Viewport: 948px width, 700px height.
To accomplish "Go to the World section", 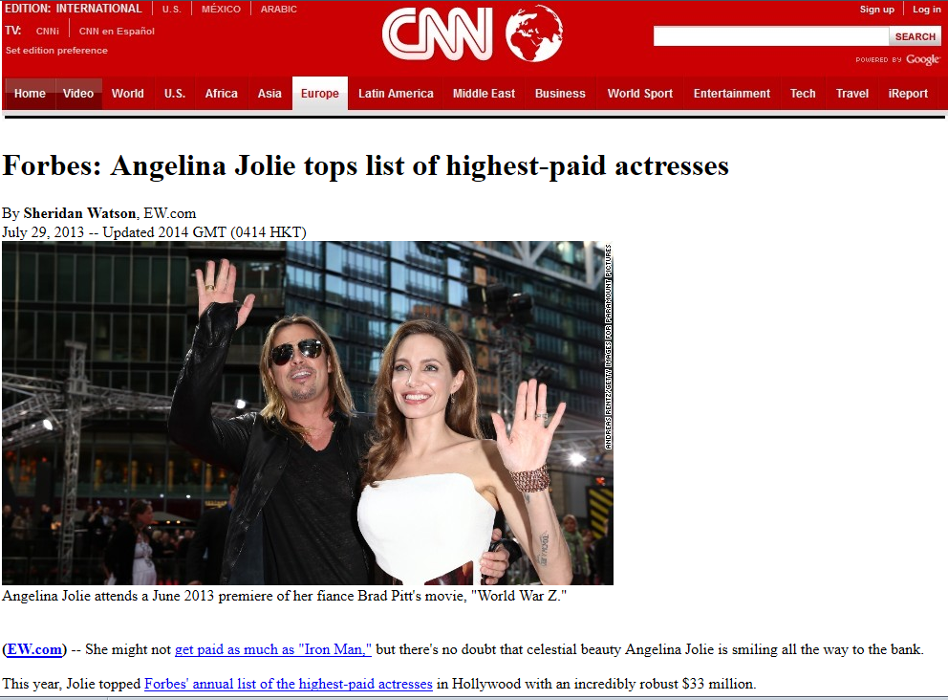I will 127,94.
